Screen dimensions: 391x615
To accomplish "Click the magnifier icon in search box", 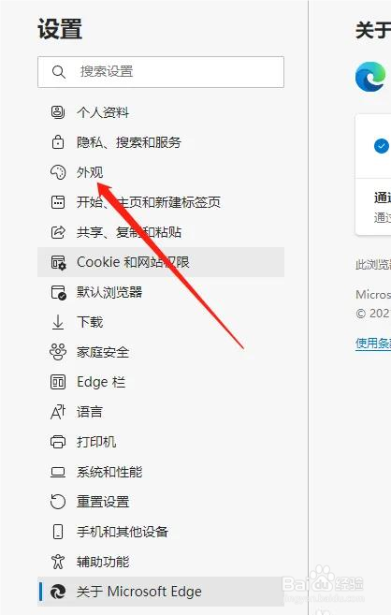I will tap(59, 72).
